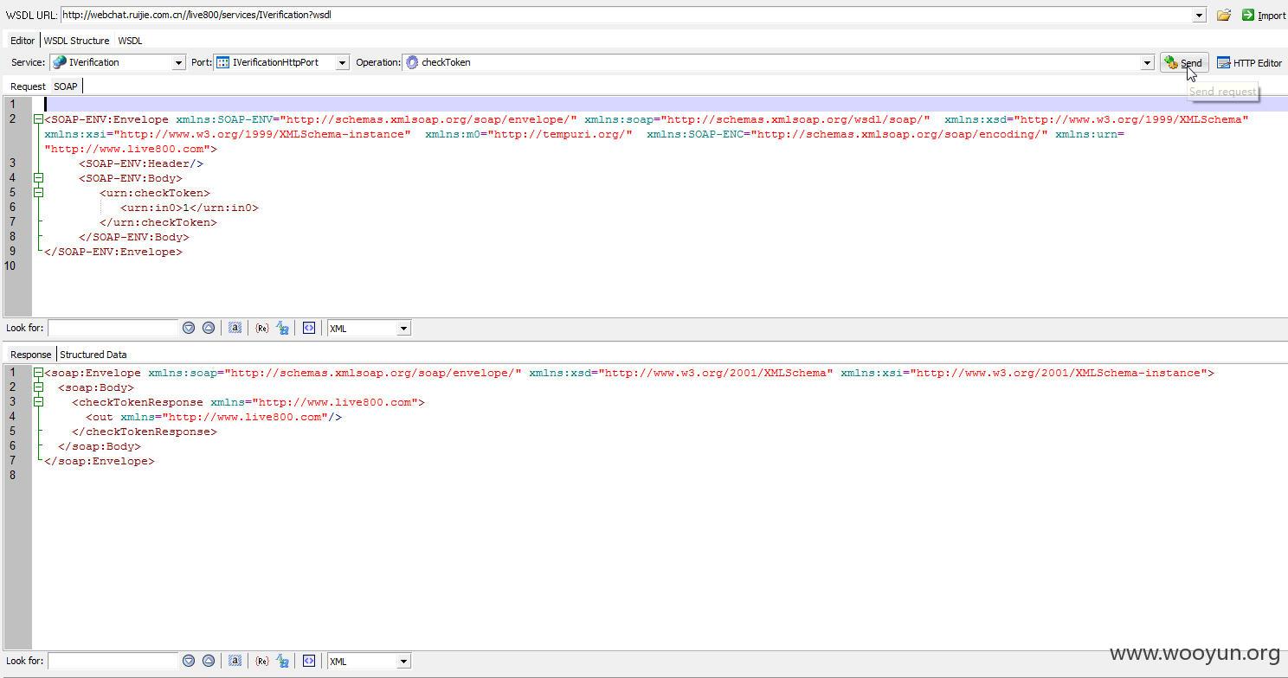Click the "http://www.live800.com"> request line
1288x678 pixels.
(131, 149)
